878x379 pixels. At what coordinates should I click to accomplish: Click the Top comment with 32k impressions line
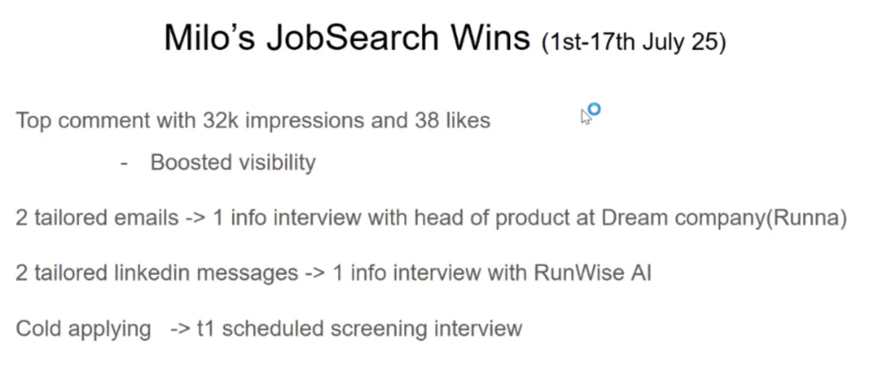coord(252,120)
